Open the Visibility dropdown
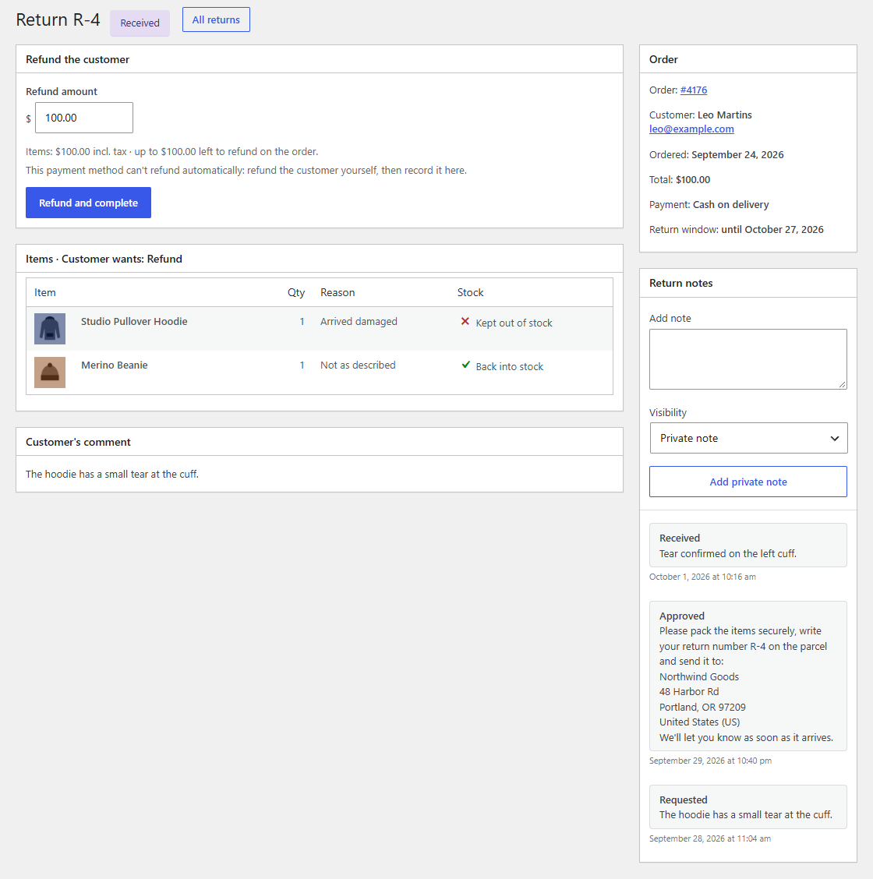 [x=748, y=438]
